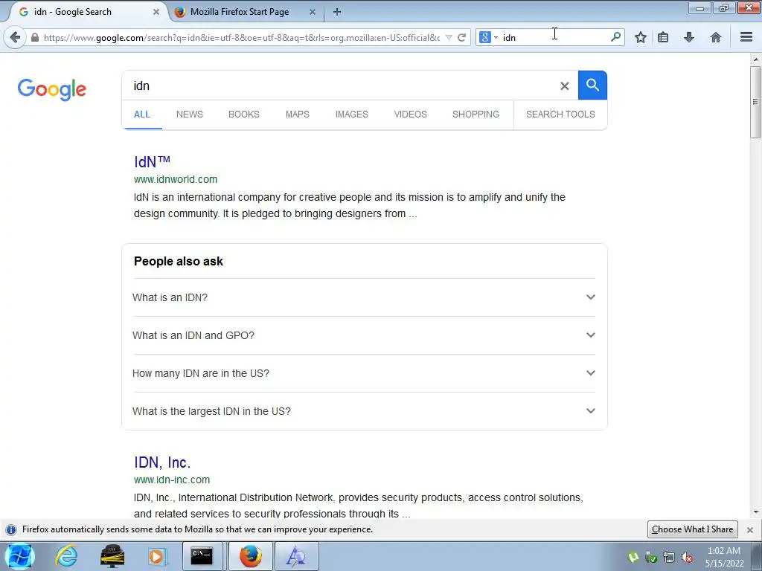This screenshot has width=762, height=571.
Task: Open the IDN, Inc. result link
Action: point(162,462)
